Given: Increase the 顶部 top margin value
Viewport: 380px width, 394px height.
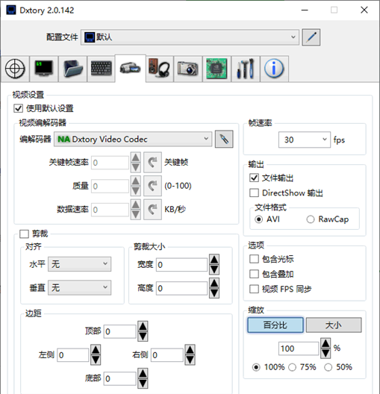Looking at the screenshot, I should tap(143, 326).
